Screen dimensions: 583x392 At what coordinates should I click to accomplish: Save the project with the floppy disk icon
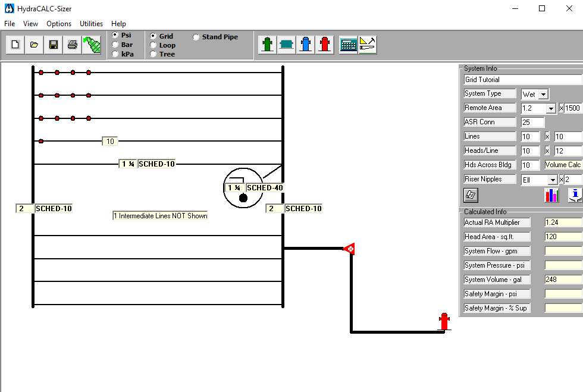click(x=54, y=45)
